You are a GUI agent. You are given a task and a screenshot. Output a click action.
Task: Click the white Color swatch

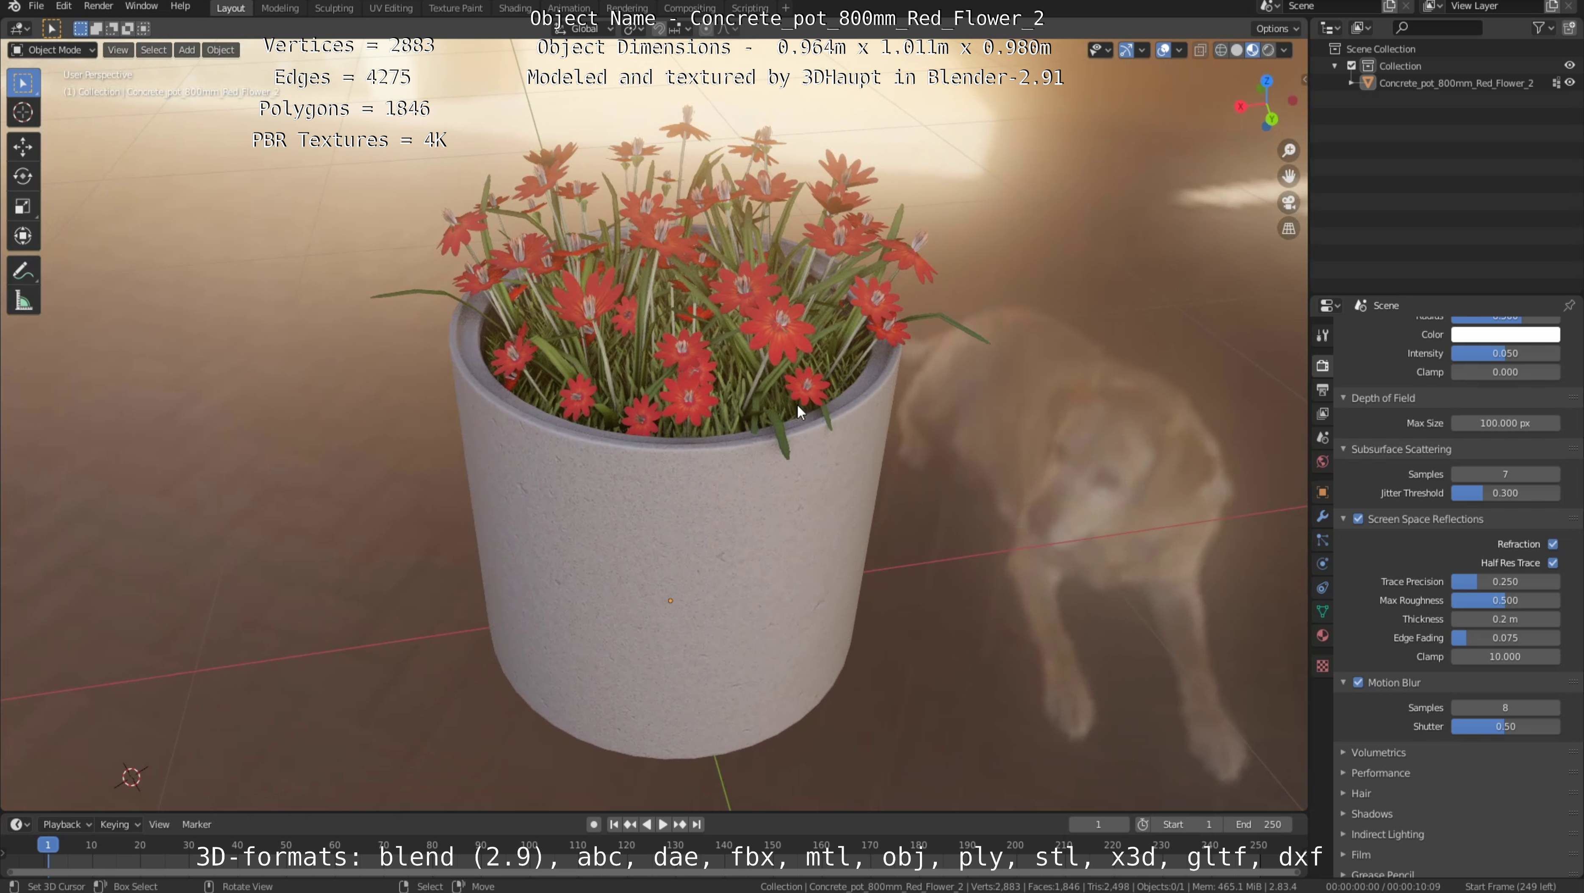coord(1505,335)
